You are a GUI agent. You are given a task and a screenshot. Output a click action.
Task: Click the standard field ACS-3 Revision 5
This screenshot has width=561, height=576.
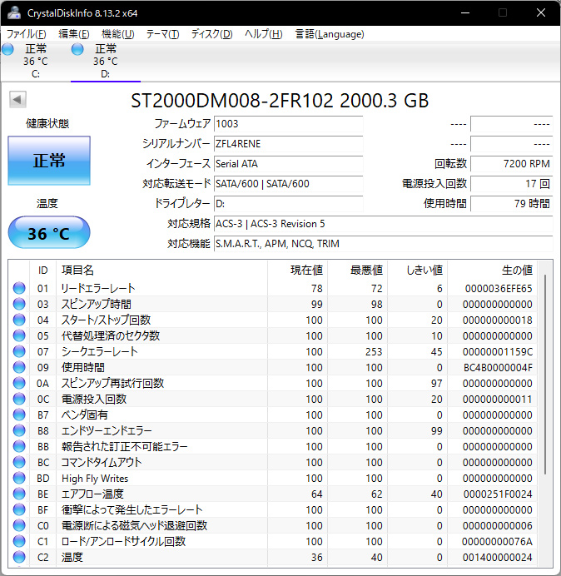(383, 224)
